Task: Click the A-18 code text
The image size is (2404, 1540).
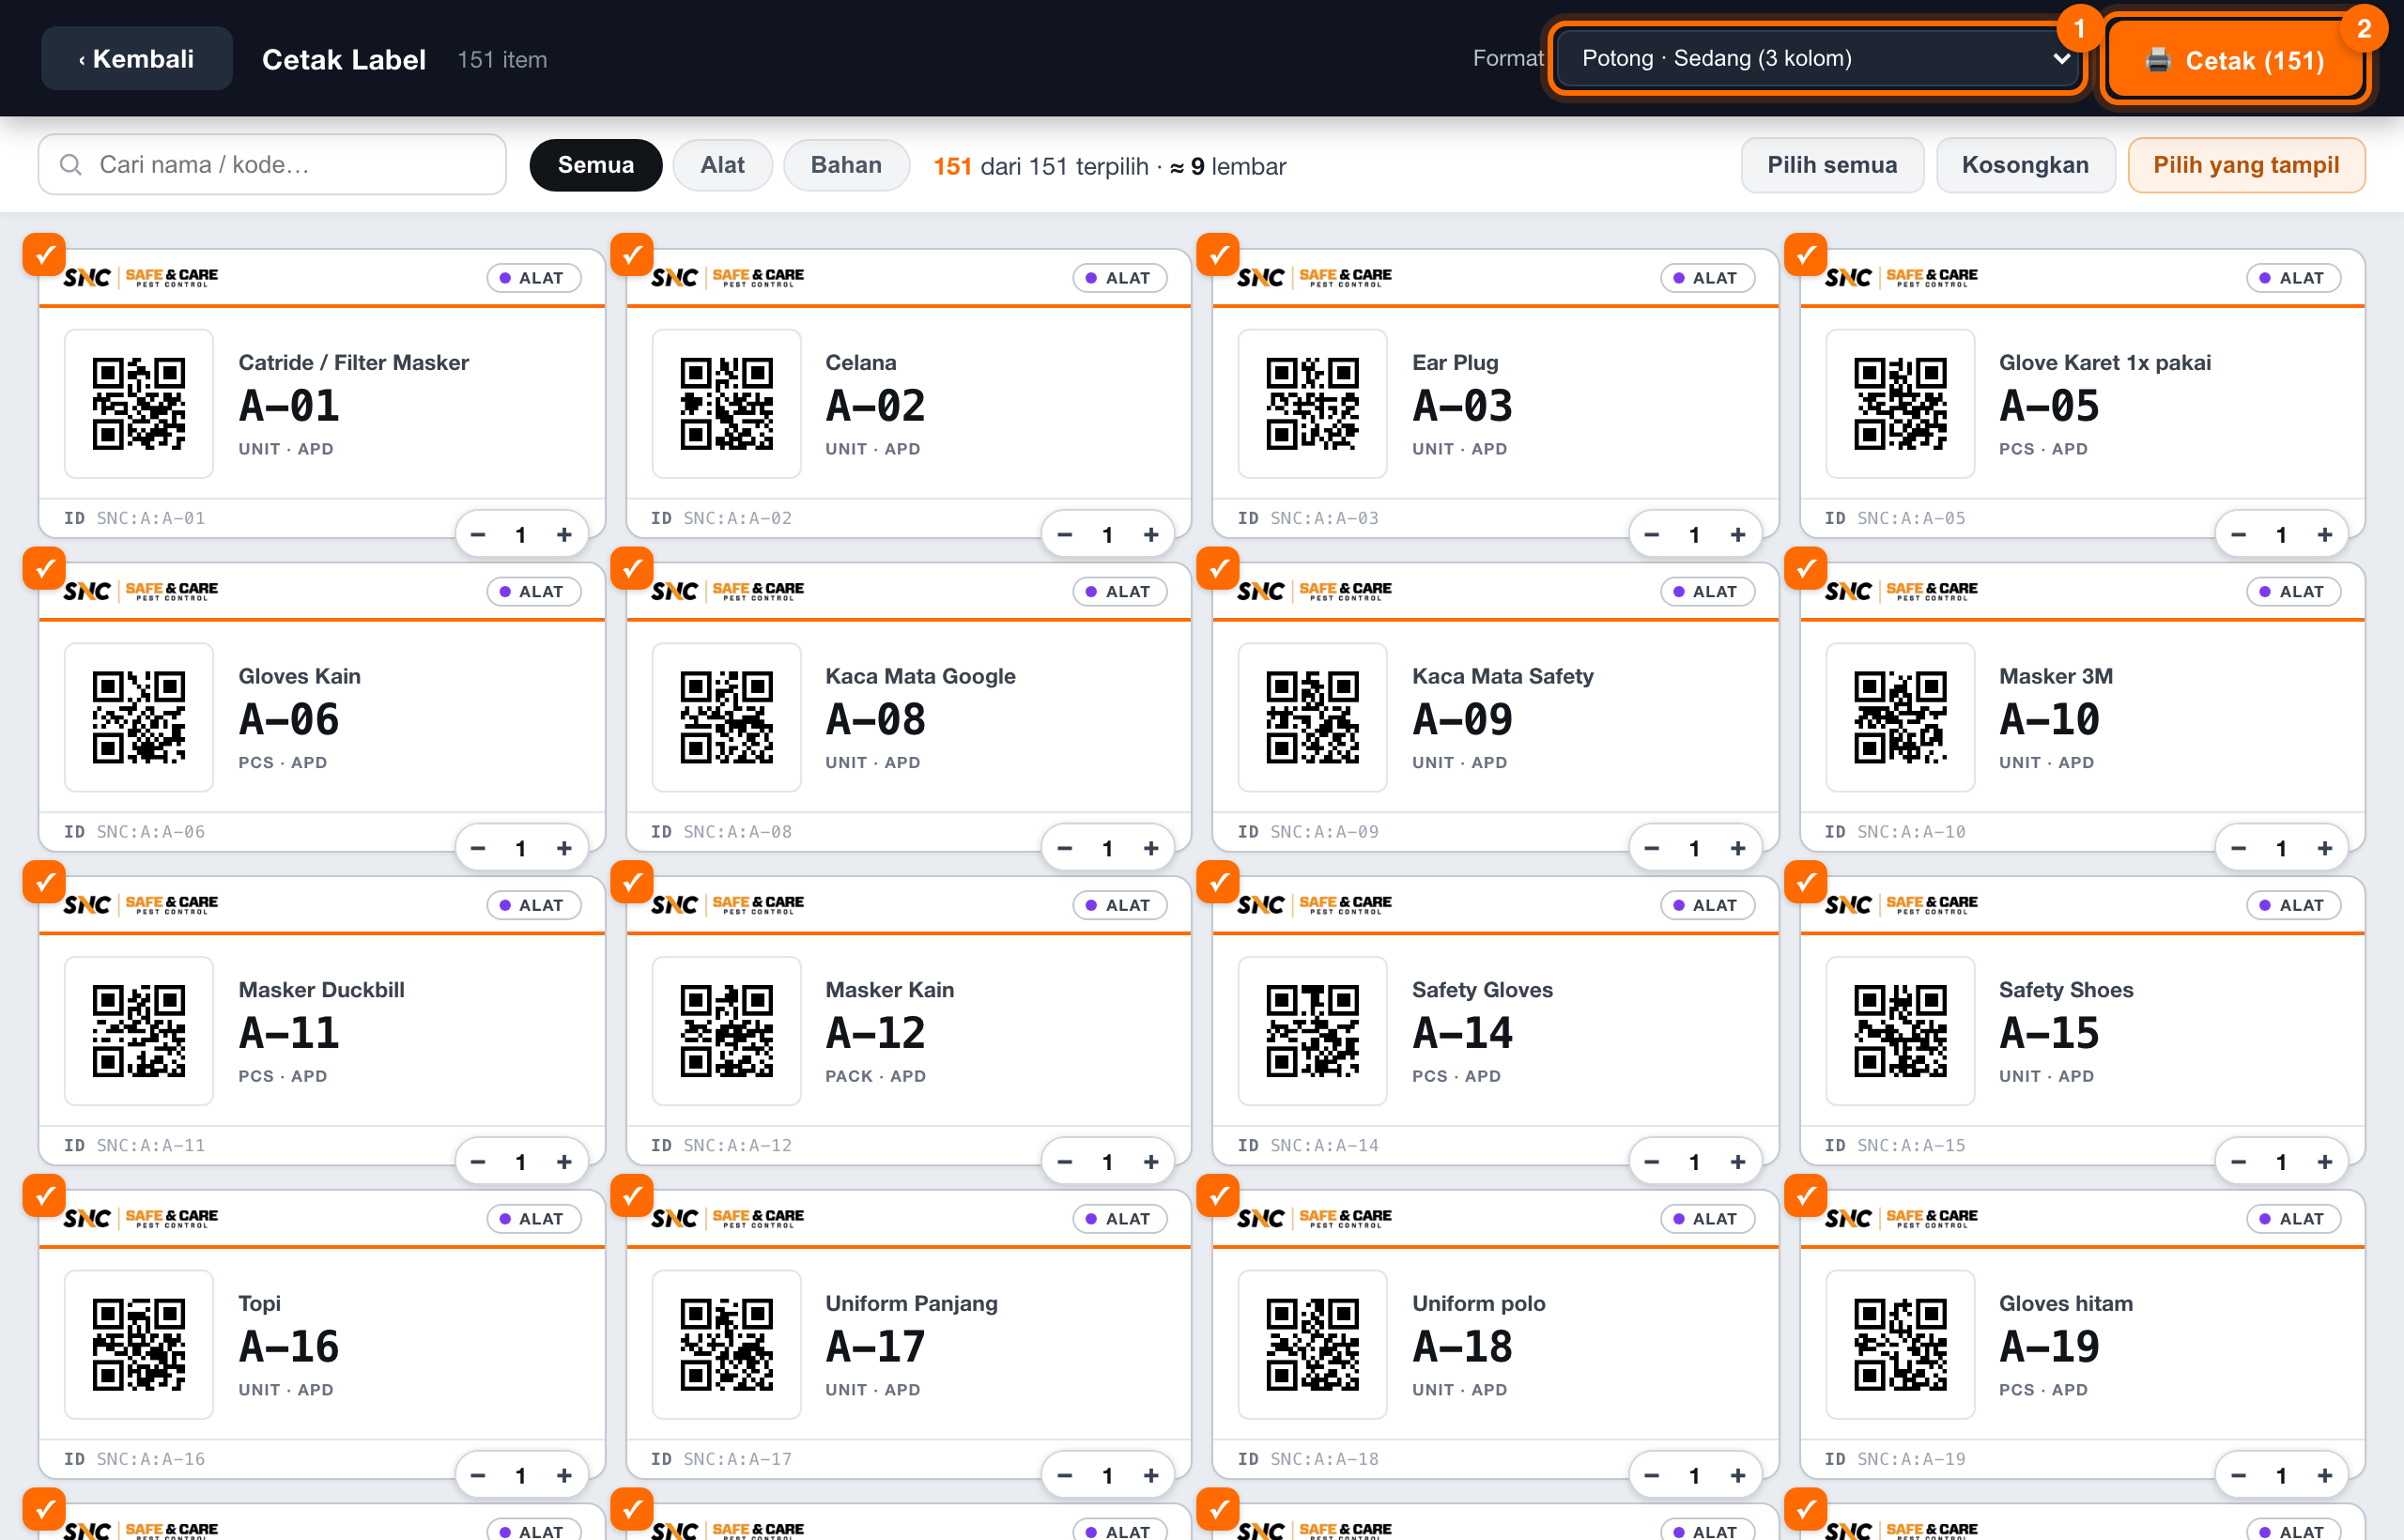Action: [x=1462, y=1346]
